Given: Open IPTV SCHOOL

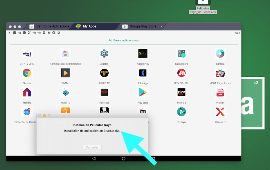Looking at the screenshot, I should coord(181,73).
